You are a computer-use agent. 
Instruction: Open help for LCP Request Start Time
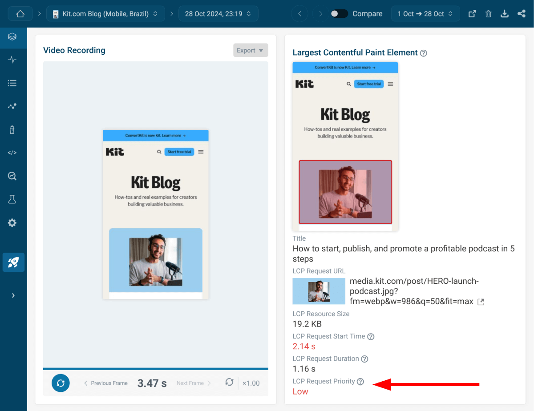click(x=371, y=337)
